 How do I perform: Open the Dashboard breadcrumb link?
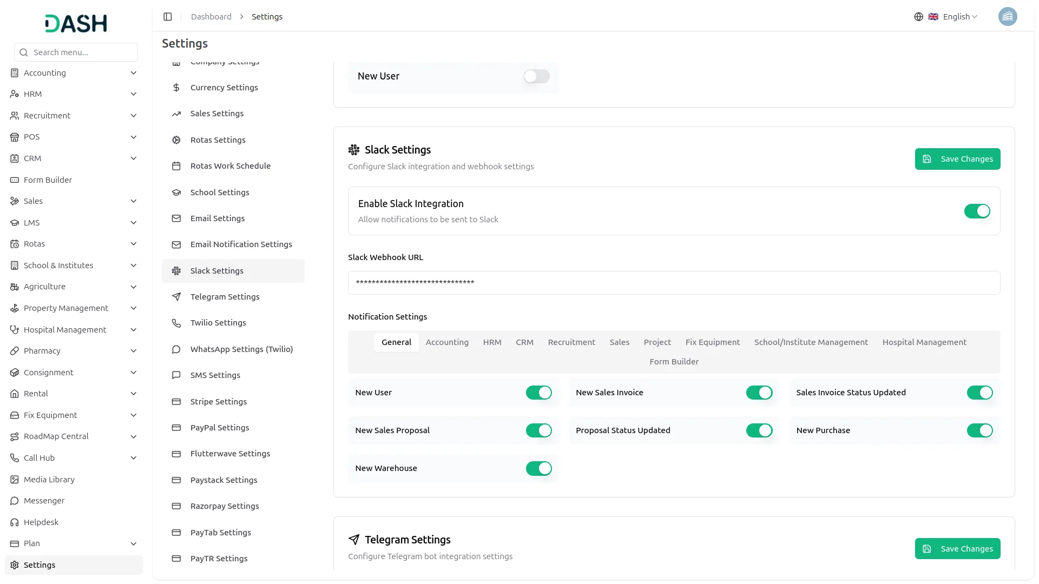click(x=211, y=16)
